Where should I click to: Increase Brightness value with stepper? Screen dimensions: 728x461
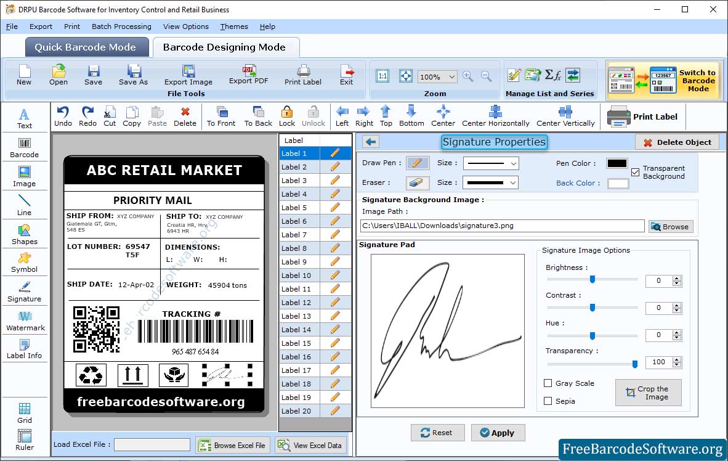[677, 278]
